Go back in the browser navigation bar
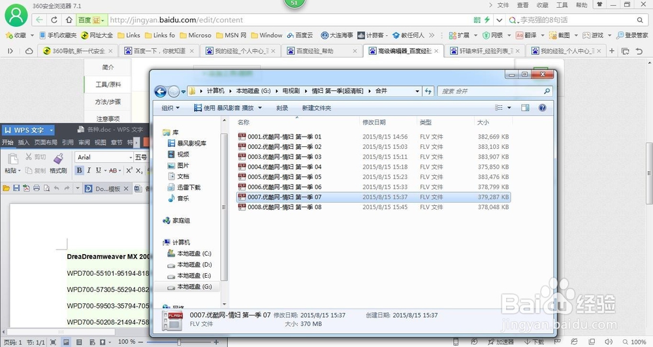 [x=39, y=20]
